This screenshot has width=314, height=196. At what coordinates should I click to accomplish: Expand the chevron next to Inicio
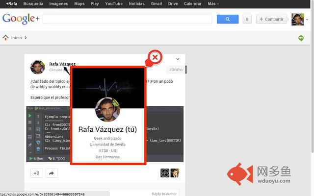(26, 38)
